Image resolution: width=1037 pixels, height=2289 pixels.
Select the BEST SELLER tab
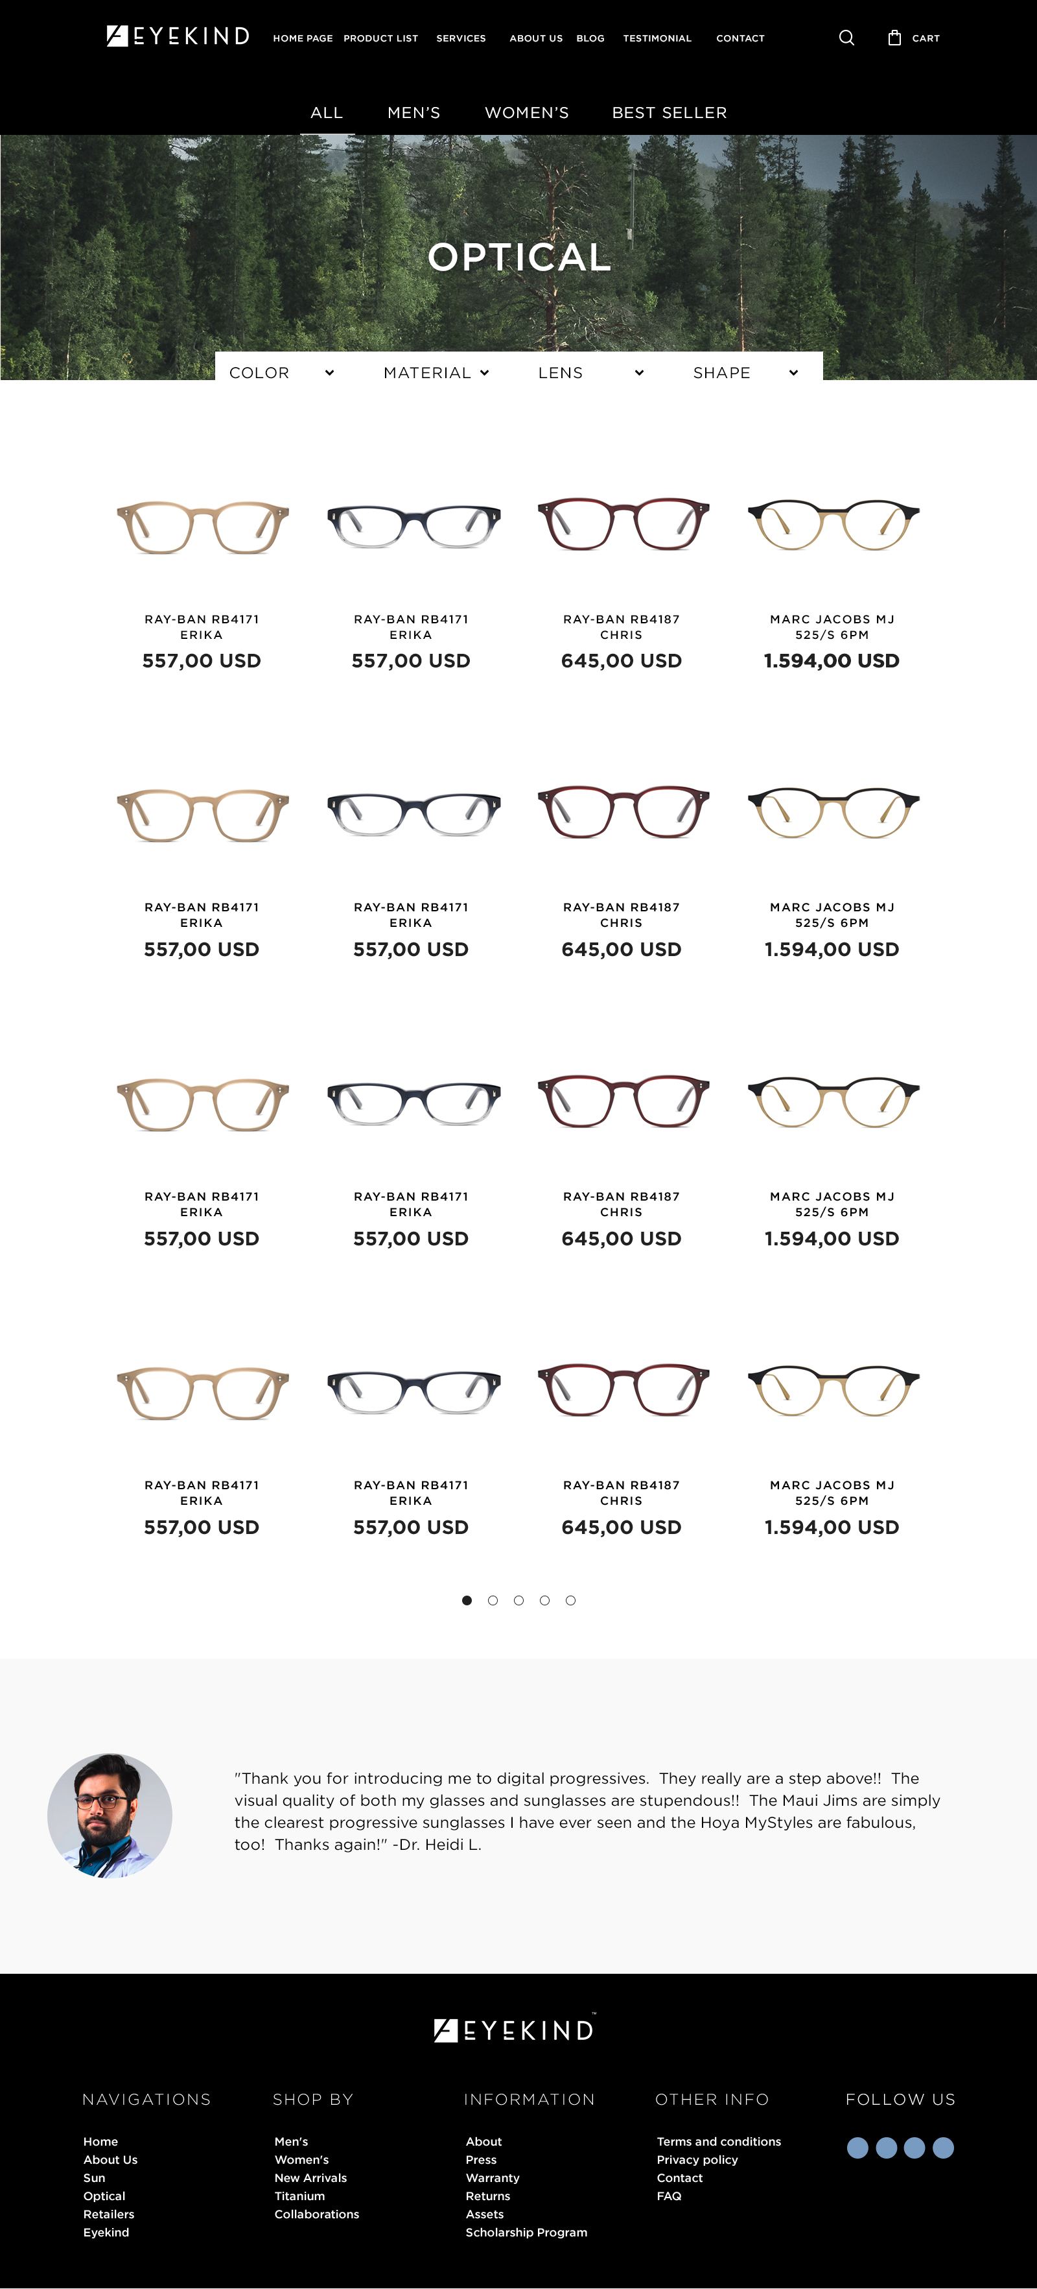(x=670, y=113)
